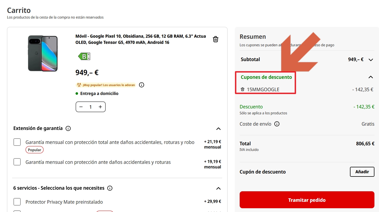Image resolution: width=379 pixels, height=212 pixels.
Task: Remove the 15MMGOOGLE coupon
Action: [243, 89]
